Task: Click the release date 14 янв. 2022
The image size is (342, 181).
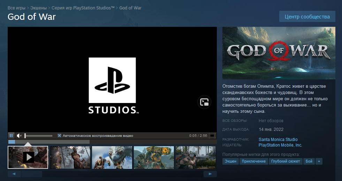Action: click(271, 129)
